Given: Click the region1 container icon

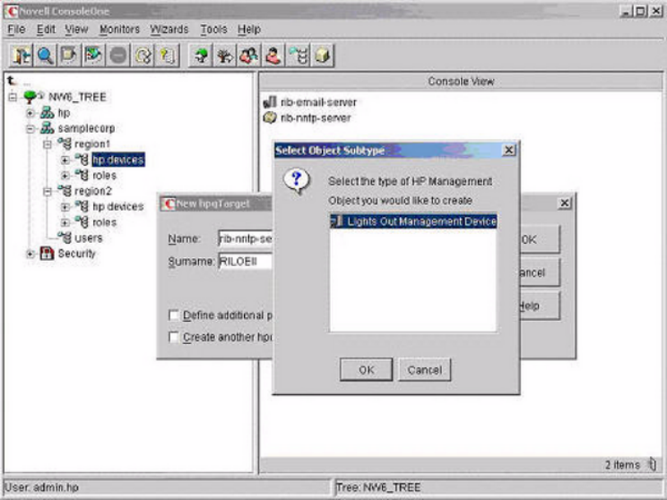Looking at the screenshot, I should (65, 143).
